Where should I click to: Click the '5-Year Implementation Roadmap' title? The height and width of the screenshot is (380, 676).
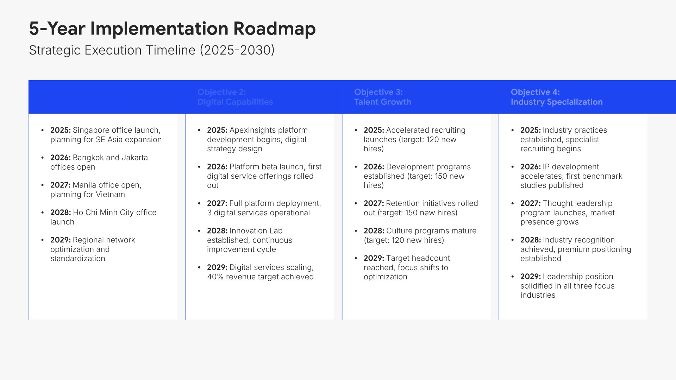(172, 28)
